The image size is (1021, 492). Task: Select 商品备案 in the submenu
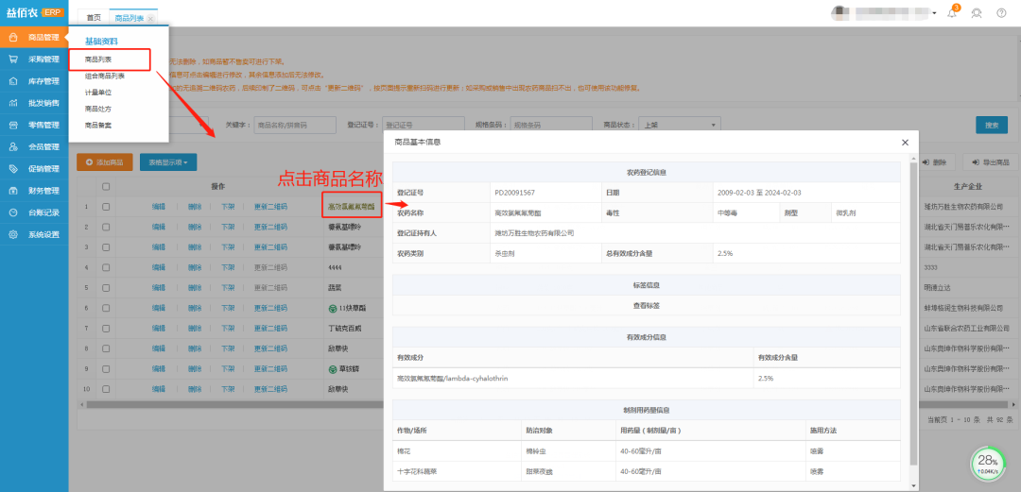coord(97,125)
